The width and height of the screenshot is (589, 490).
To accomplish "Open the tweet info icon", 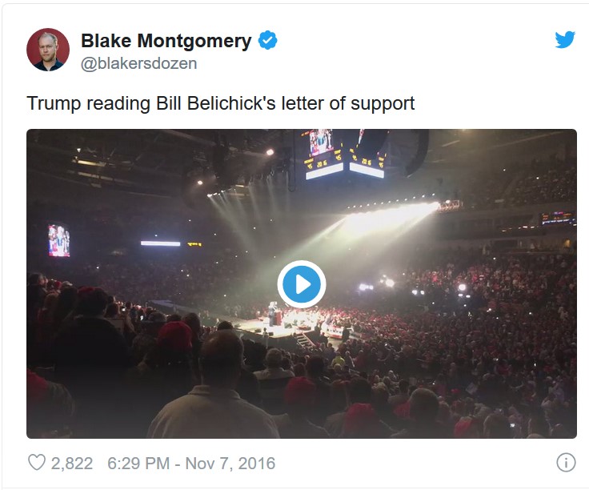I will coord(566,463).
